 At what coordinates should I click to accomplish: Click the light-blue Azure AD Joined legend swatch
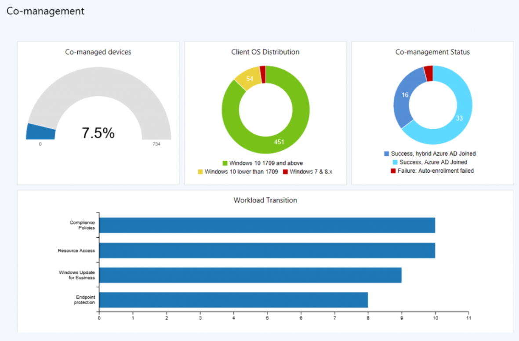click(x=395, y=162)
